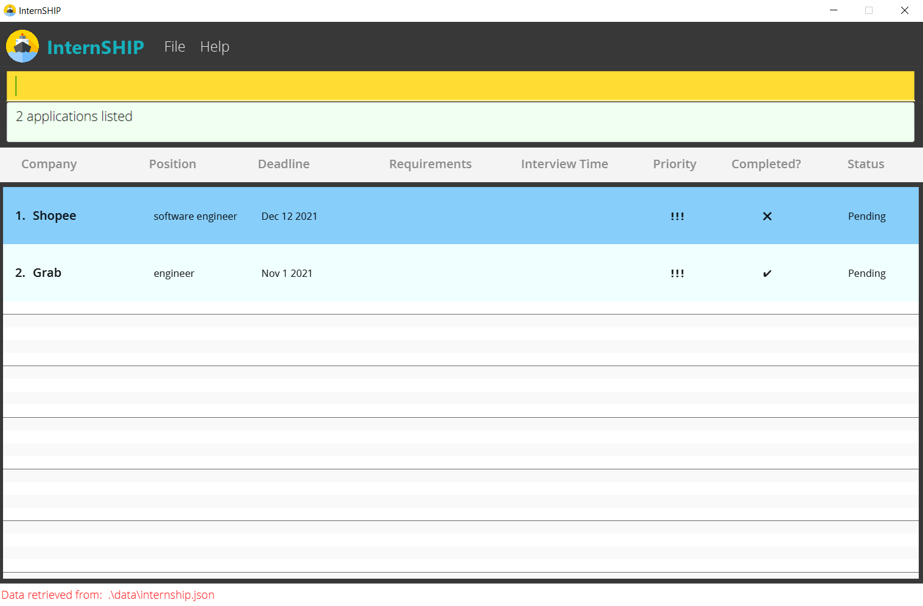Click Grab's 'engineer' position text
This screenshot has width=923, height=606.
click(x=174, y=273)
